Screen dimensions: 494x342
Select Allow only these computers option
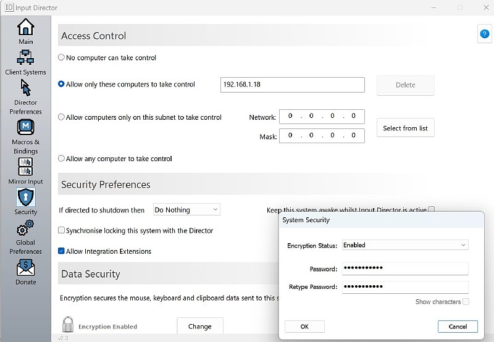[x=61, y=84]
